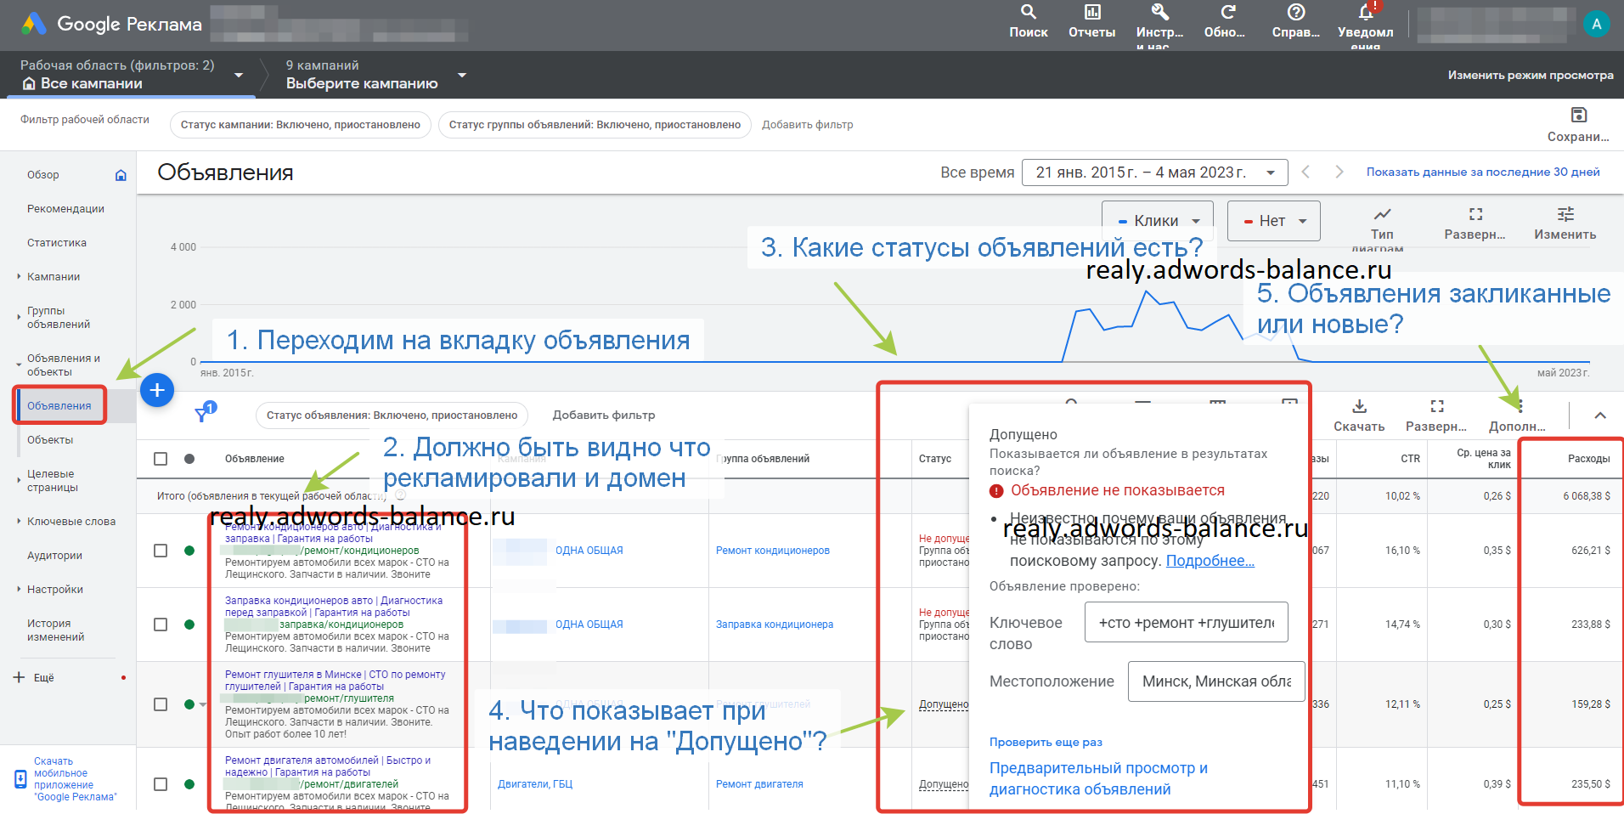Open Tools and settings wrench icon
Screen dimensions: 1624x814
point(1159,13)
